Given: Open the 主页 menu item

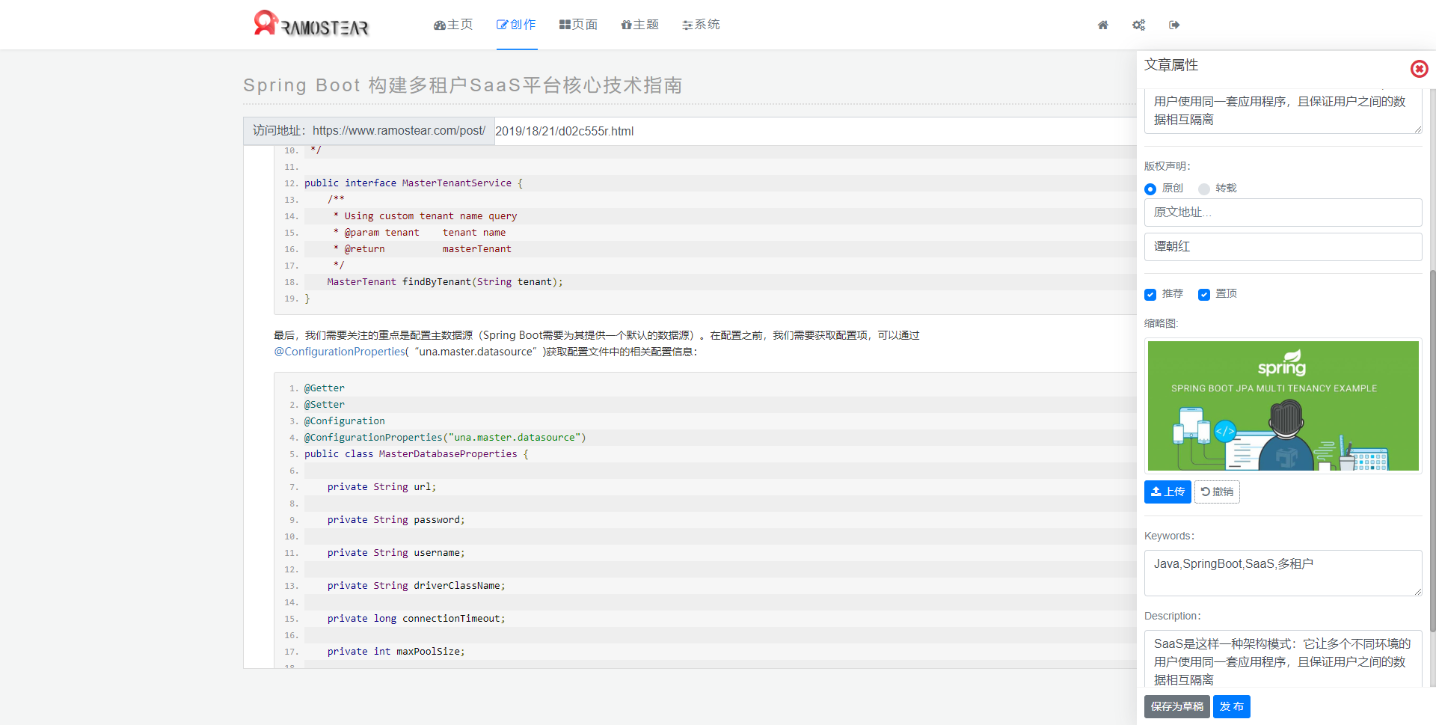Looking at the screenshot, I should coord(453,25).
